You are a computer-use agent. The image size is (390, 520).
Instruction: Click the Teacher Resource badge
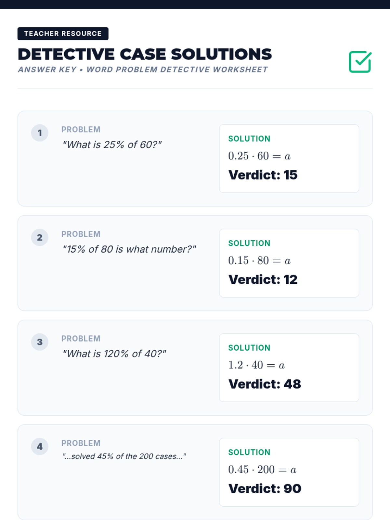coord(63,34)
